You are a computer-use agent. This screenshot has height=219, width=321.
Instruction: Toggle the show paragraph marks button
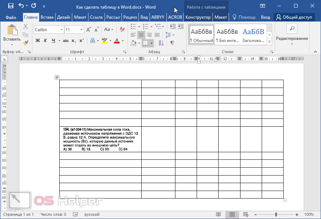coord(172,43)
